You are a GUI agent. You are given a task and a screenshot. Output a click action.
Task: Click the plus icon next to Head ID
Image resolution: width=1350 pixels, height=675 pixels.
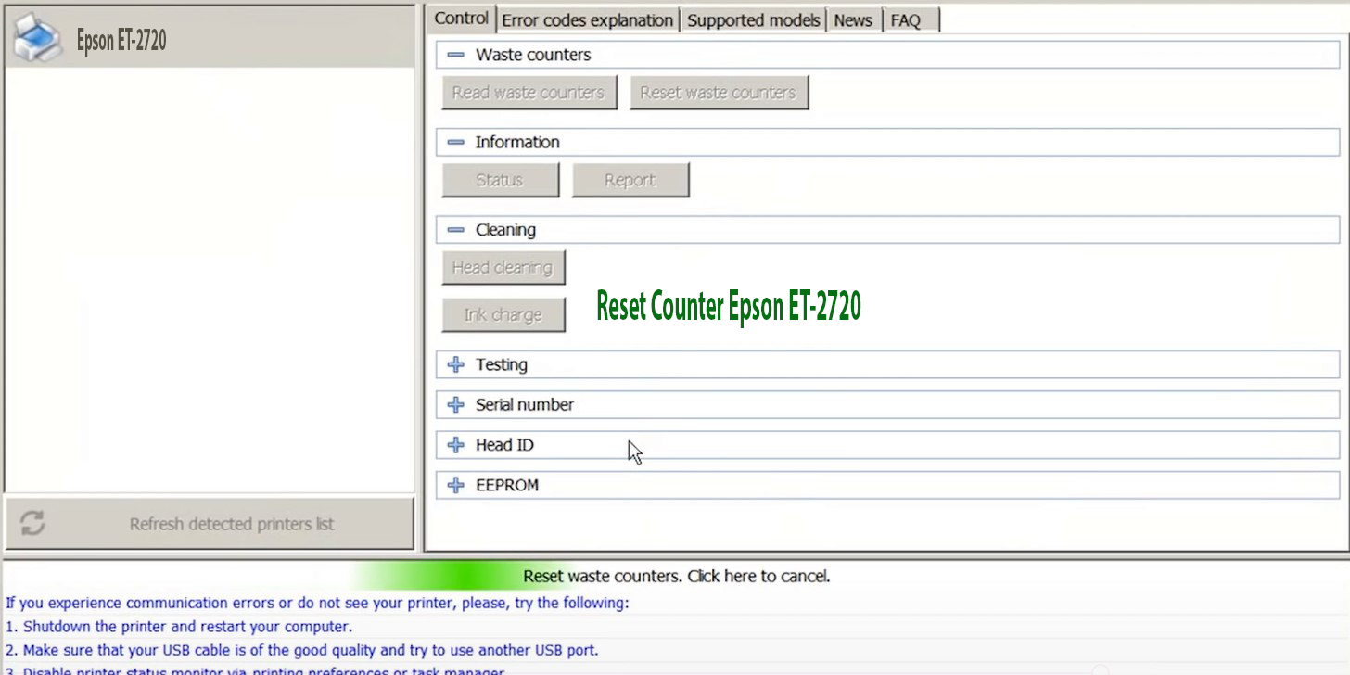pos(455,444)
